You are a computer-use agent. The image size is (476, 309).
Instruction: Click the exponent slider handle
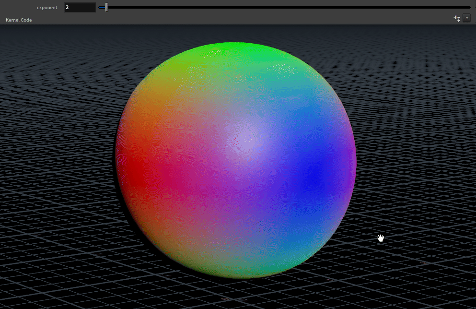(x=106, y=8)
